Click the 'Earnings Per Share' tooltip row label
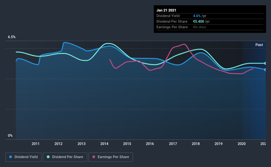The height and width of the screenshot is (167, 271). (172, 27)
